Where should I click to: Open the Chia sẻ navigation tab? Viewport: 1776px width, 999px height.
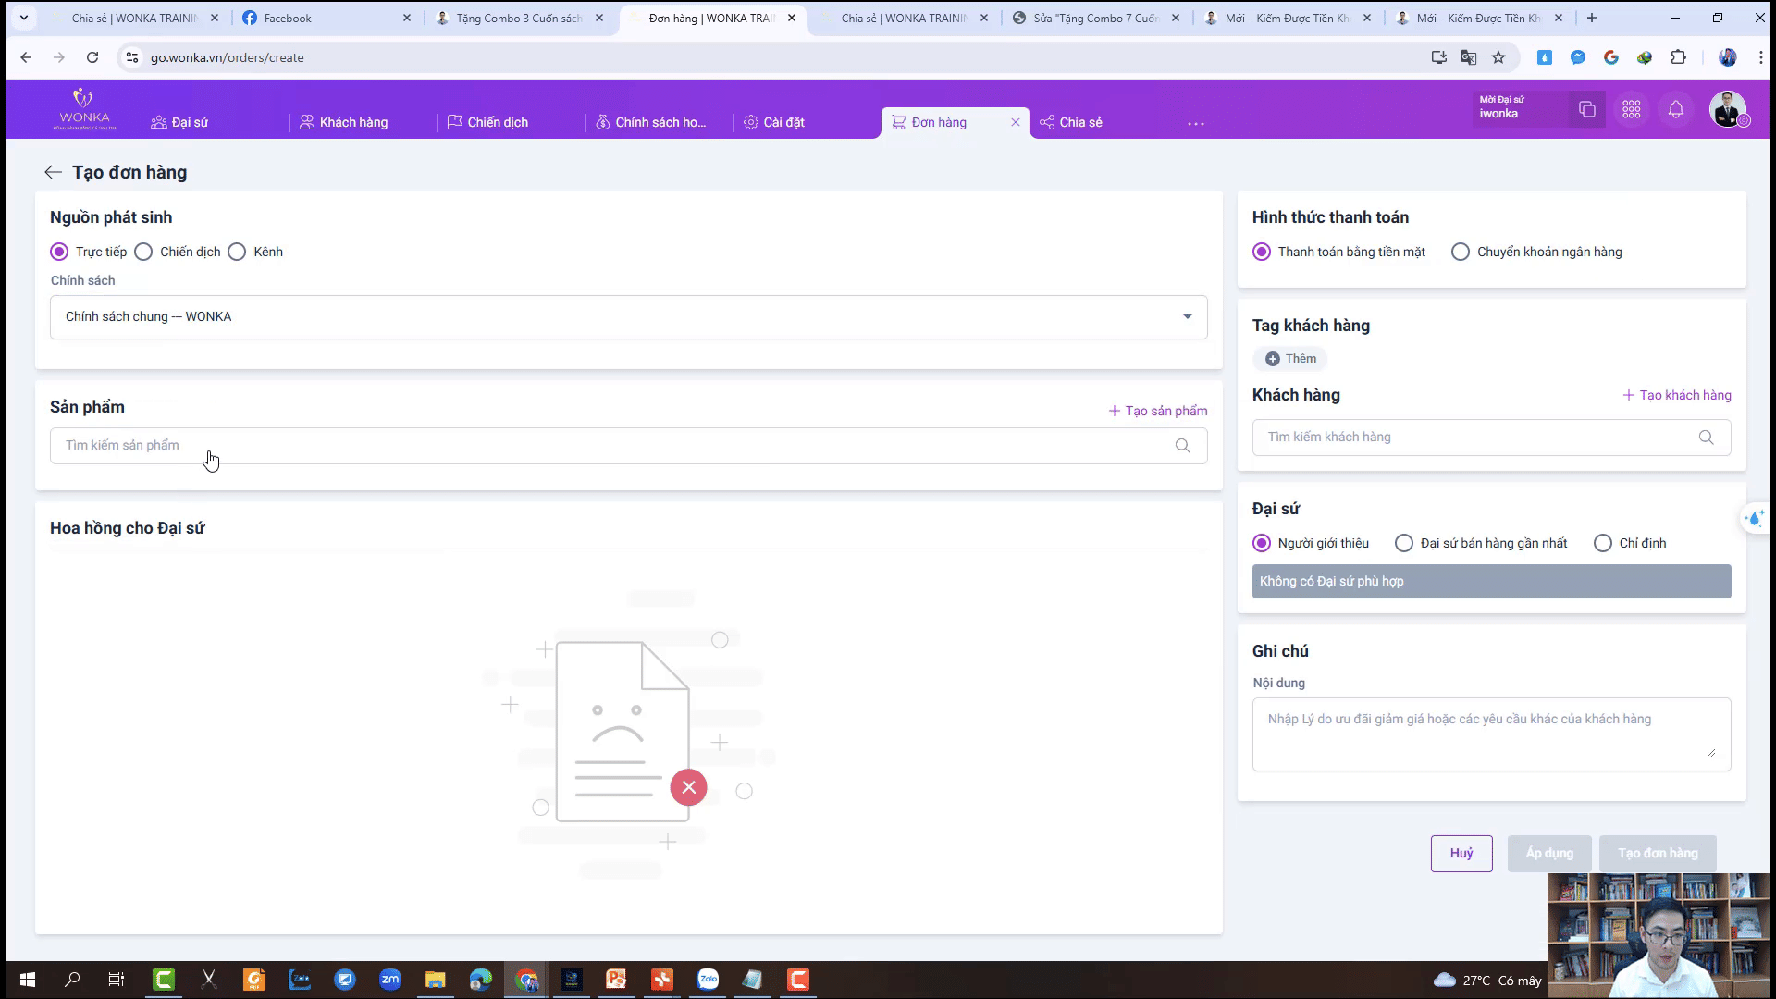coord(1071,122)
